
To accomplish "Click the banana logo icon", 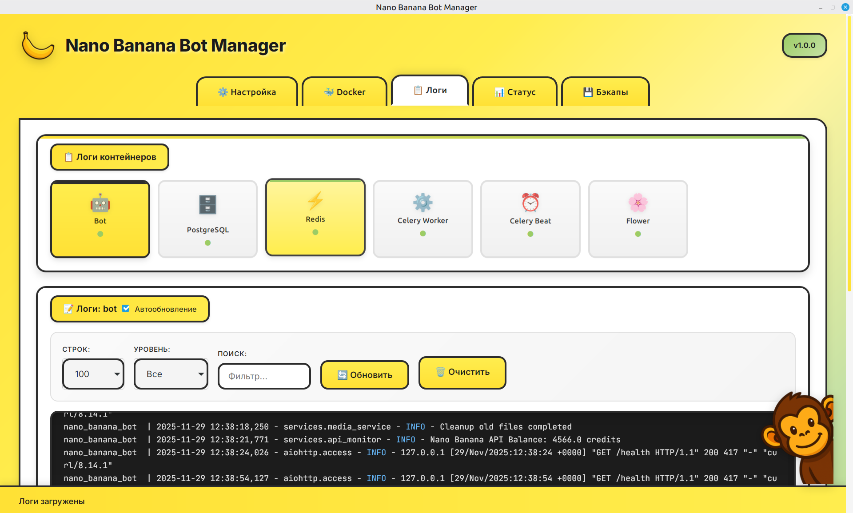I will [x=38, y=45].
